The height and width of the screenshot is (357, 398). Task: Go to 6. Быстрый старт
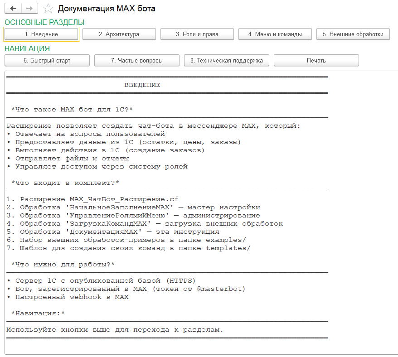tap(47, 60)
